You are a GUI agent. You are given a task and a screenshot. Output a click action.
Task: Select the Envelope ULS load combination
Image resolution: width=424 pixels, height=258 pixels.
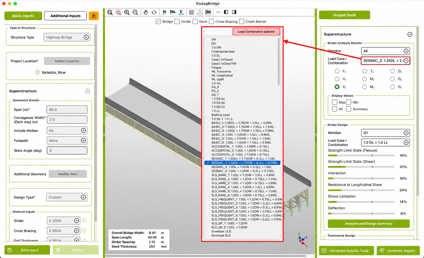coord(221,231)
